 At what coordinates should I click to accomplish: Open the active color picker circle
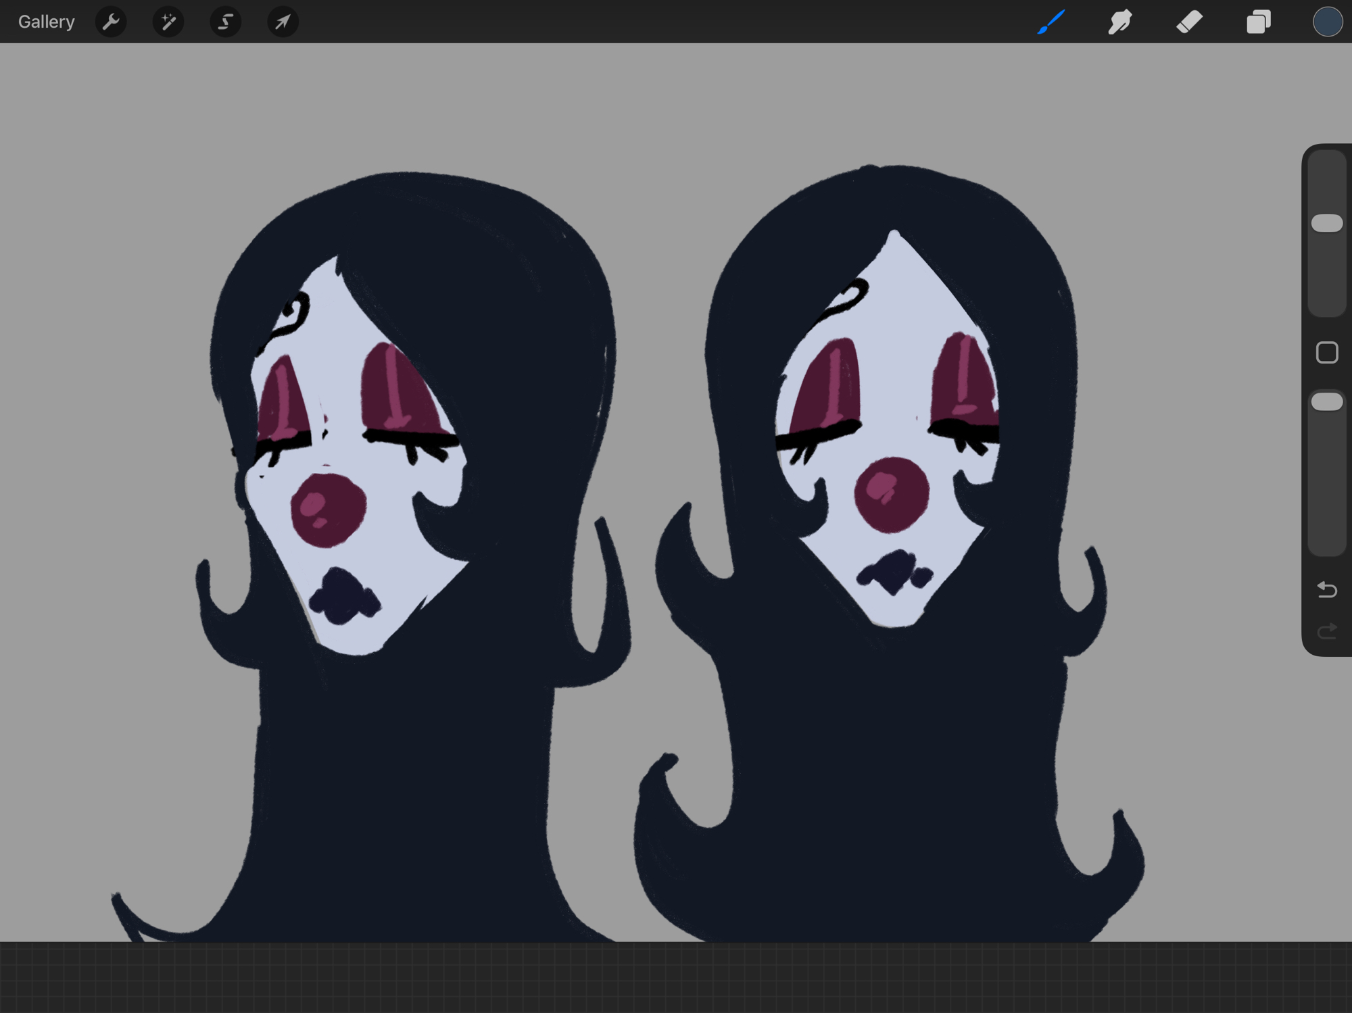coord(1327,22)
